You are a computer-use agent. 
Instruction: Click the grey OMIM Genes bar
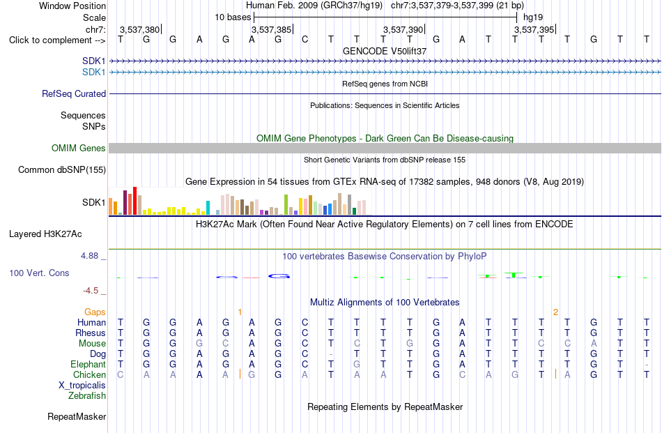[x=385, y=148]
